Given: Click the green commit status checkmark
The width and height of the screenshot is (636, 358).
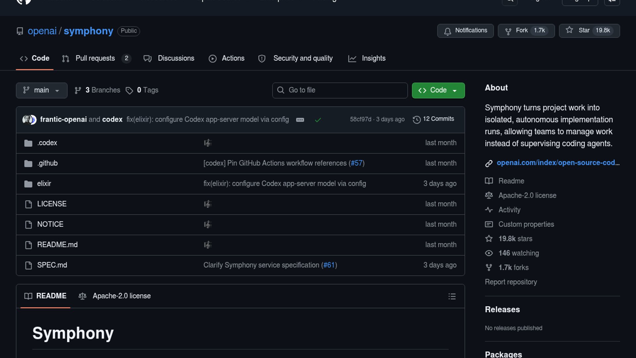Looking at the screenshot, I should [x=318, y=120].
